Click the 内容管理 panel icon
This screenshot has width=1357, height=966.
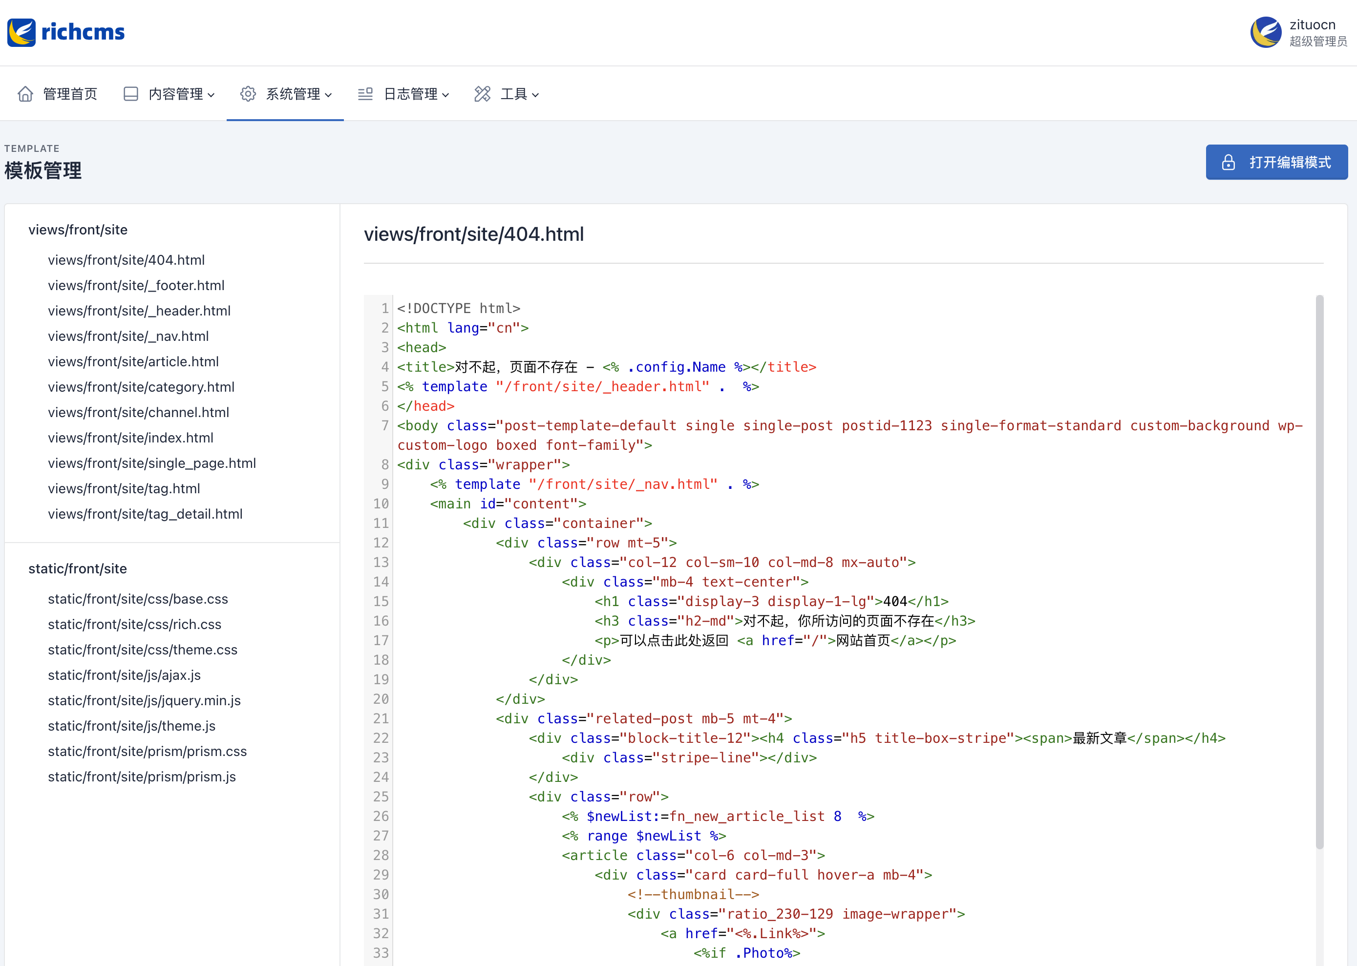131,94
